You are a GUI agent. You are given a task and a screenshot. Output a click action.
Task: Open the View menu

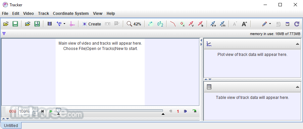[x=98, y=14]
